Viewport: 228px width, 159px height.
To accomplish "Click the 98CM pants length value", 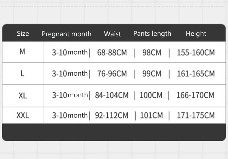I will (152, 52).
